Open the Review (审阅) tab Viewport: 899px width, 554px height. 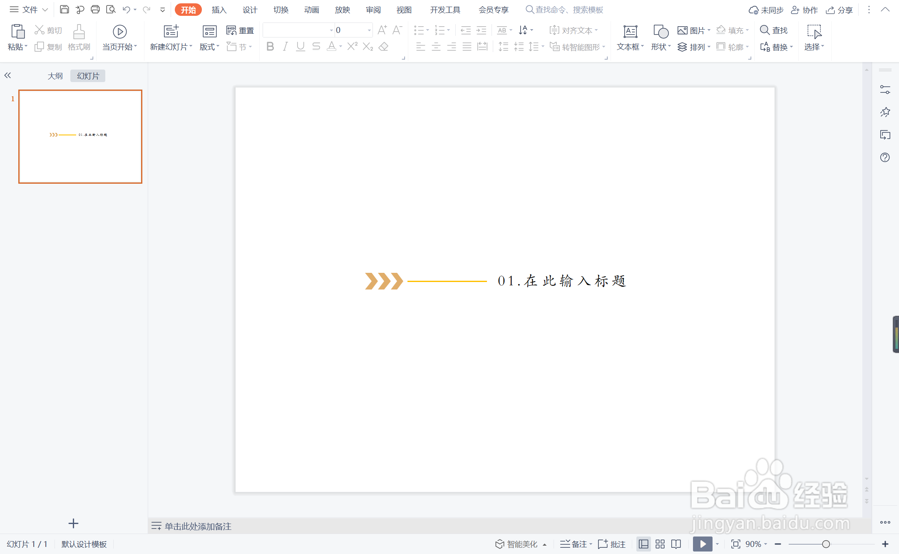coord(373,10)
